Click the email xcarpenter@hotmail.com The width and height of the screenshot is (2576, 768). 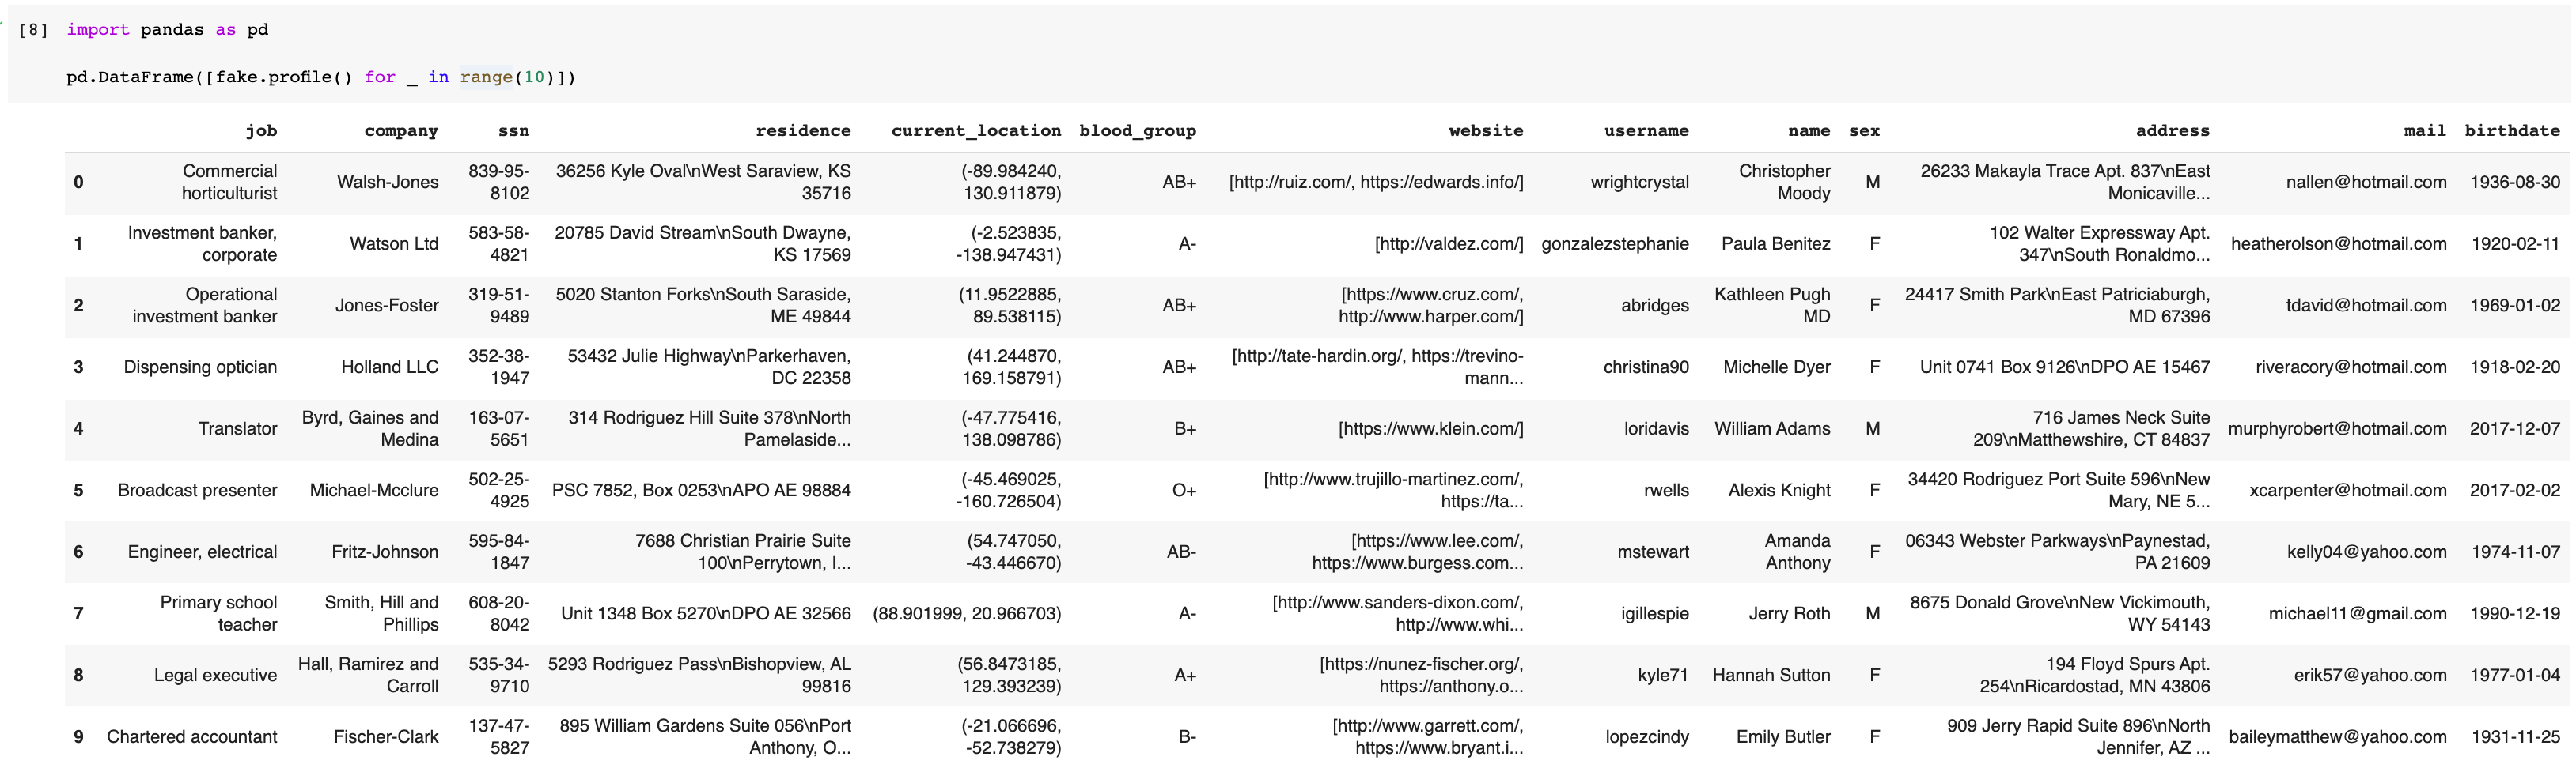click(2348, 491)
